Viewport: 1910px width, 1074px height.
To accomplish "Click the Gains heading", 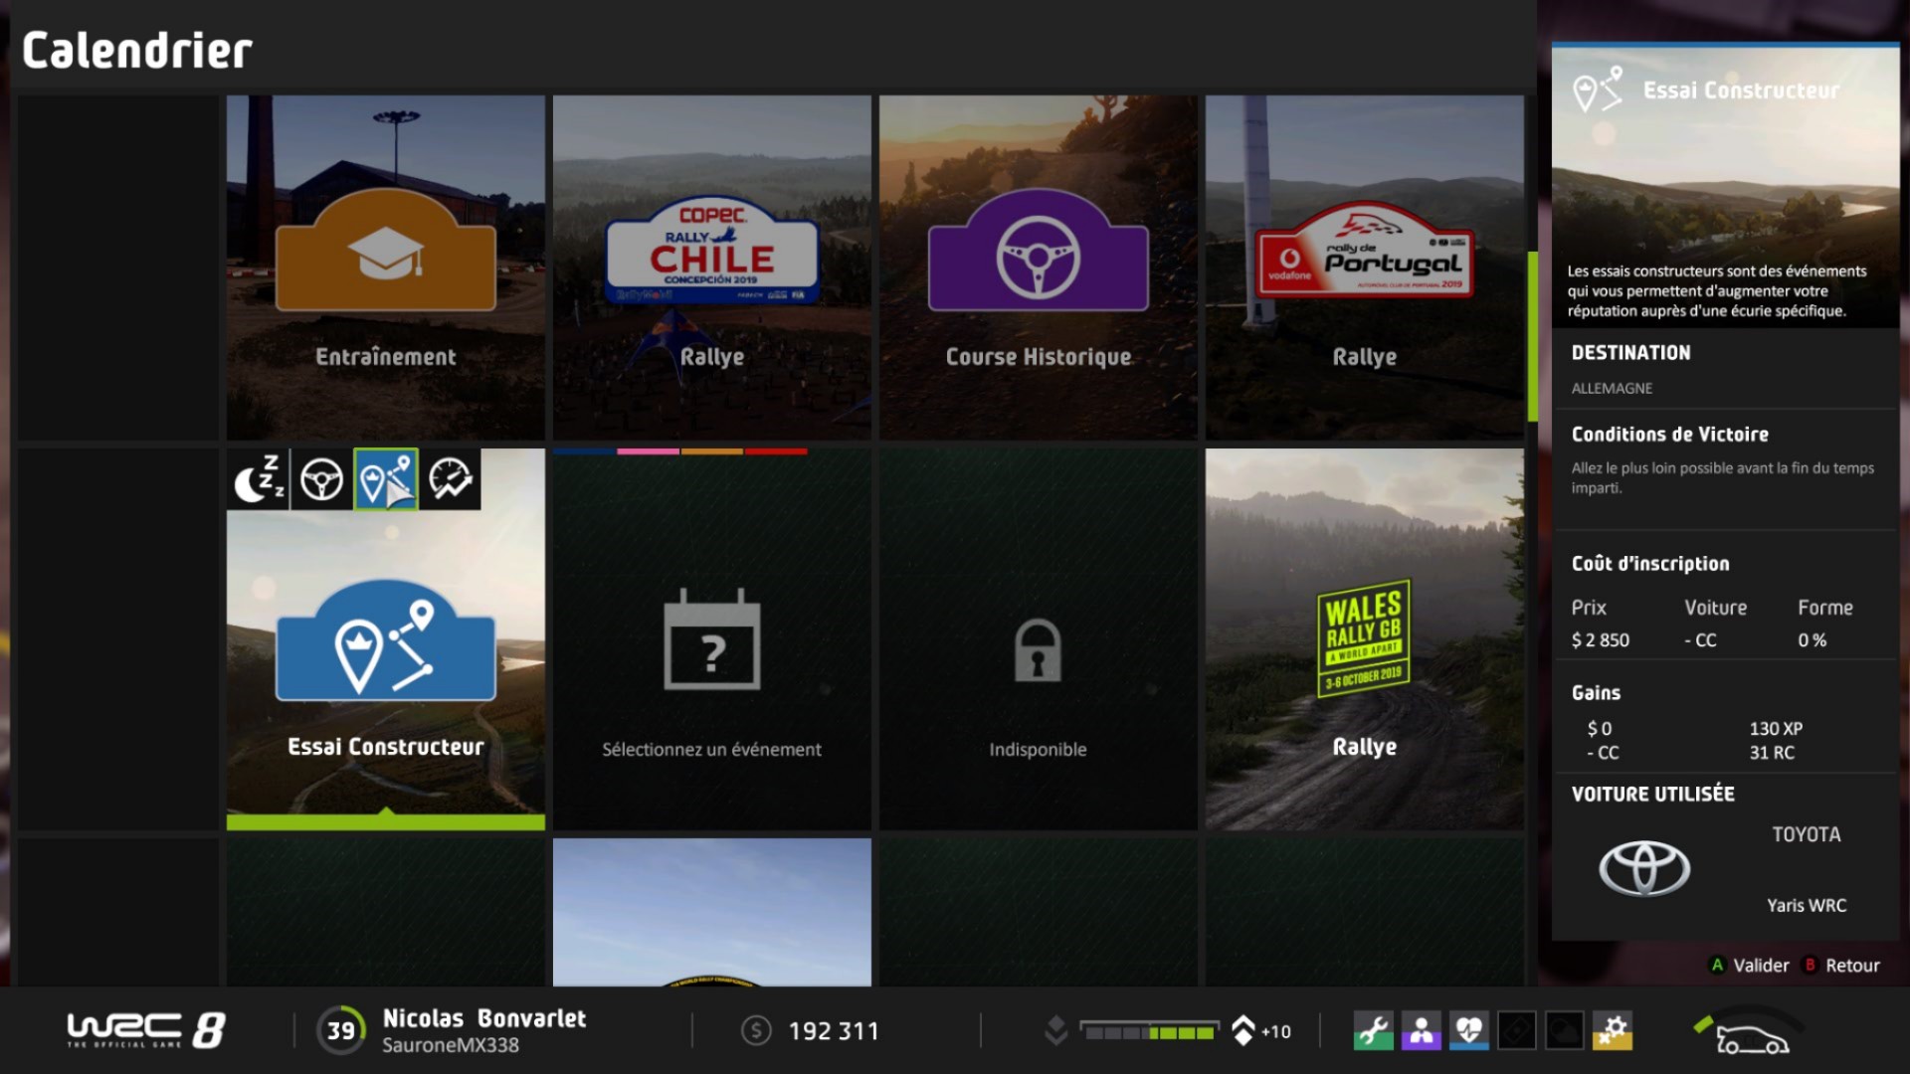I will (1596, 693).
